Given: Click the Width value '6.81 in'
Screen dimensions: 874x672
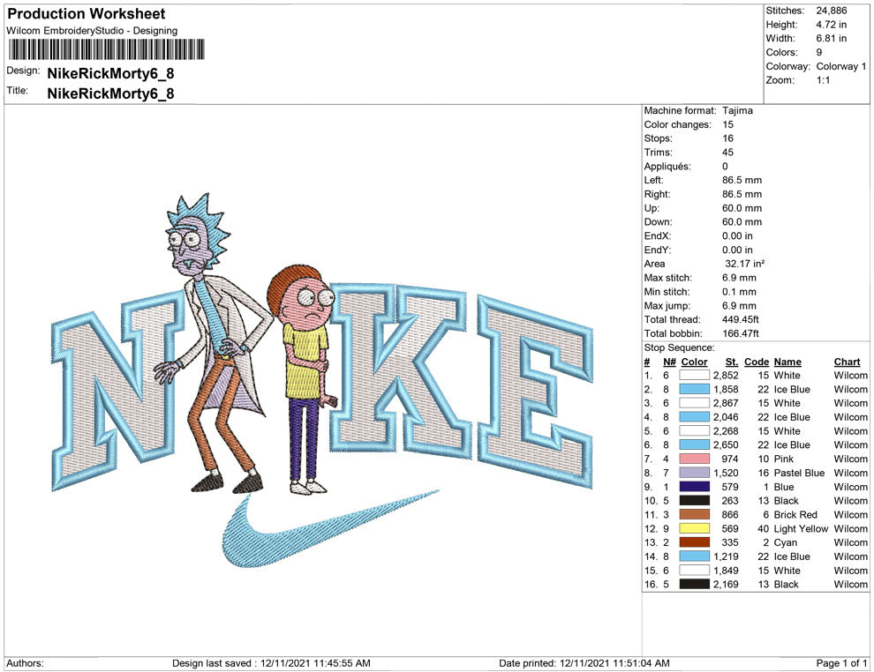Looking at the screenshot, I should point(831,39).
